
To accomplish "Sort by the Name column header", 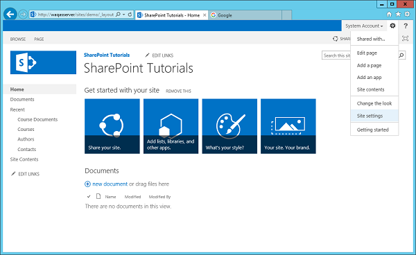I will click(110, 197).
